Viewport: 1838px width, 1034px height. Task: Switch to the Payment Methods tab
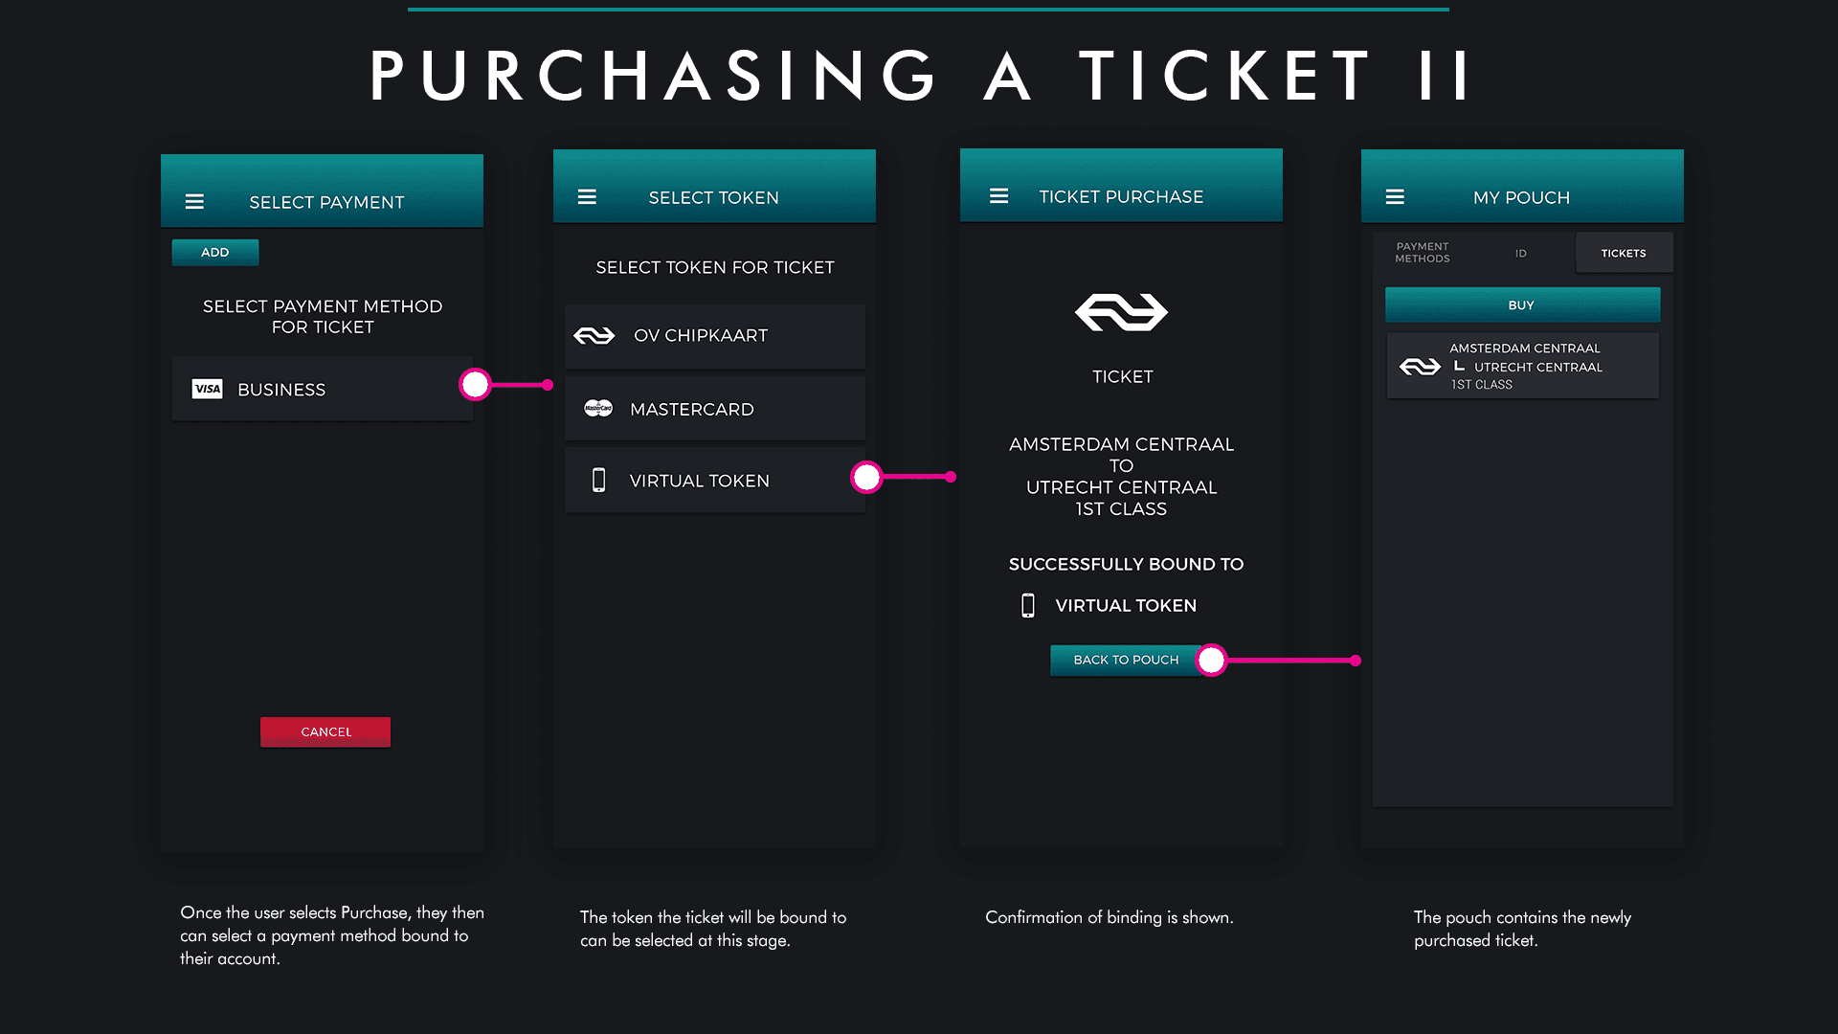click(x=1422, y=253)
